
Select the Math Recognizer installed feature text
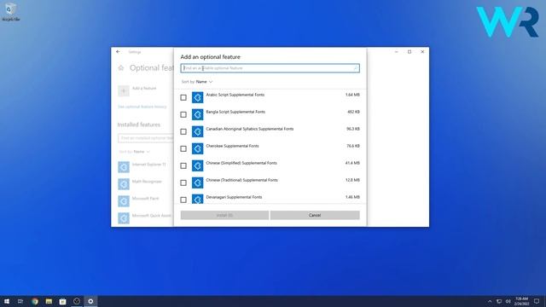pyautogui.click(x=147, y=182)
